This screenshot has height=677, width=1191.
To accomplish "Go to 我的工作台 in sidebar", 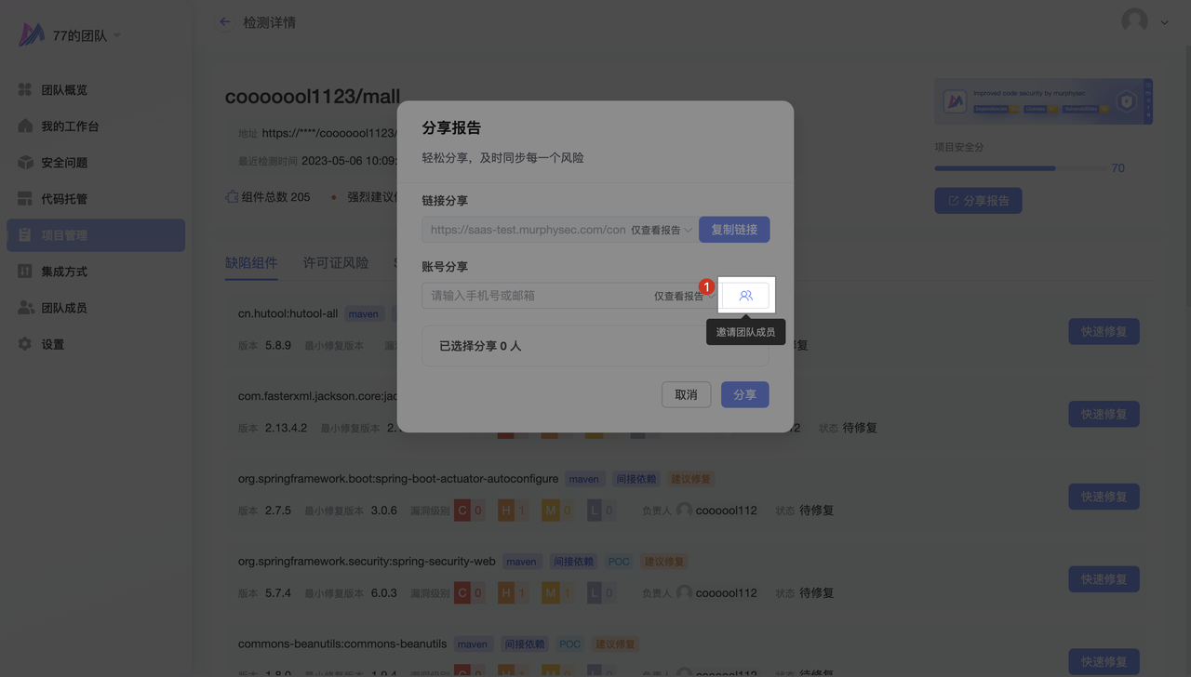I will pos(69,126).
